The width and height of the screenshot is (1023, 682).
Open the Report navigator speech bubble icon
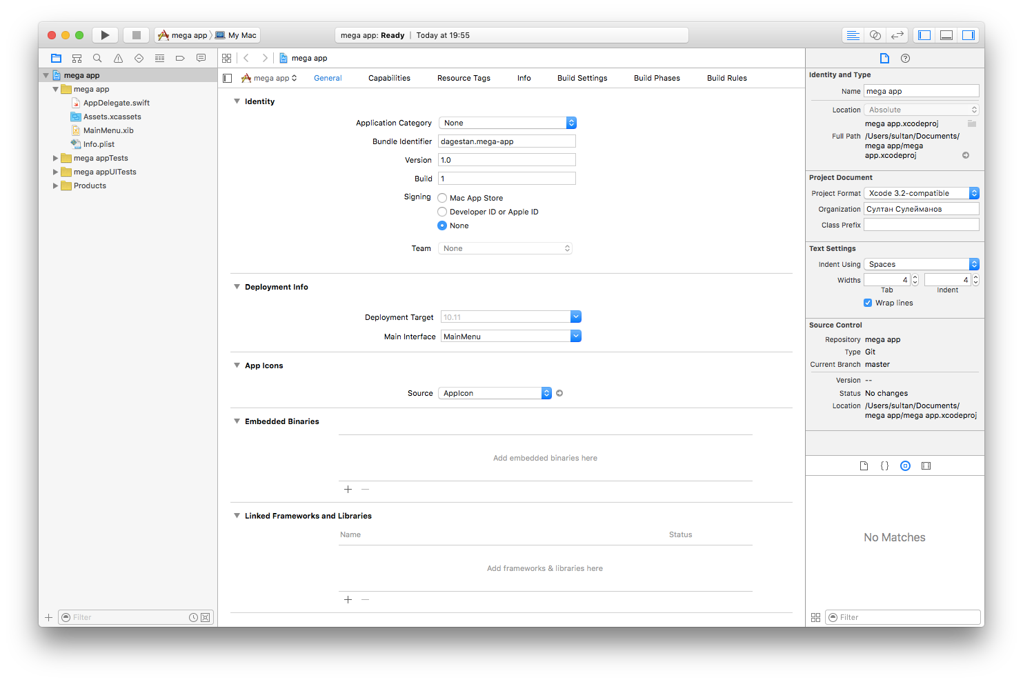pyautogui.click(x=201, y=59)
